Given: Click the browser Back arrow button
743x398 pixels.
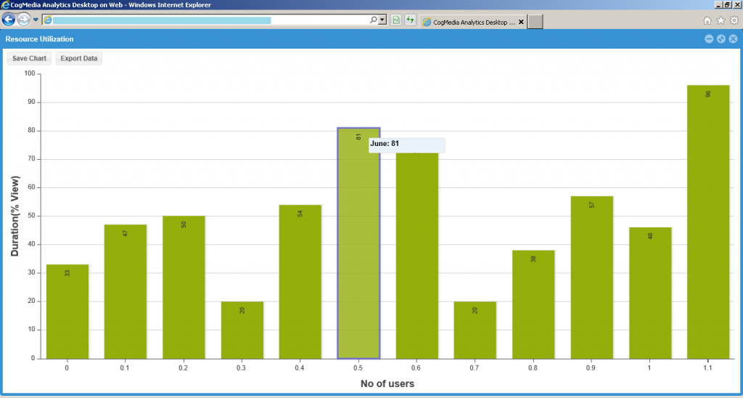Looking at the screenshot, I should tap(9, 20).
